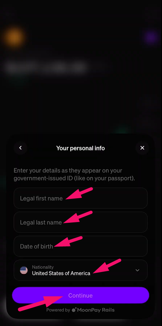
Task: Click the small Nationality label
Action: click(x=43, y=267)
